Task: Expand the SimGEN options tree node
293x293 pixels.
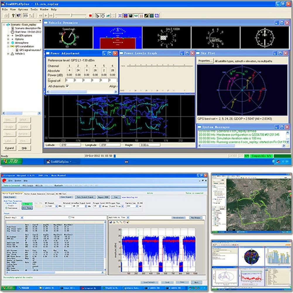Action: coord(8,35)
